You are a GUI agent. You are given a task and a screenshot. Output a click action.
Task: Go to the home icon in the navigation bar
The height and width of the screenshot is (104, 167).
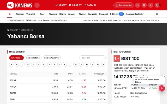10,14
